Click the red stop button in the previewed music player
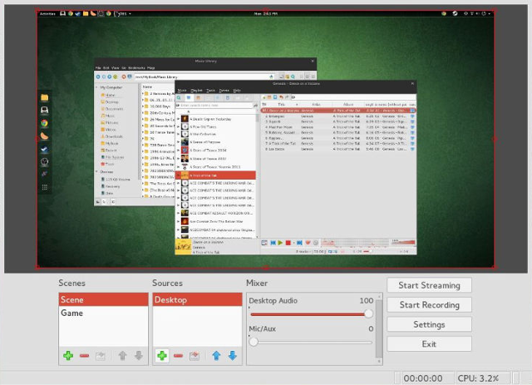 (288, 243)
